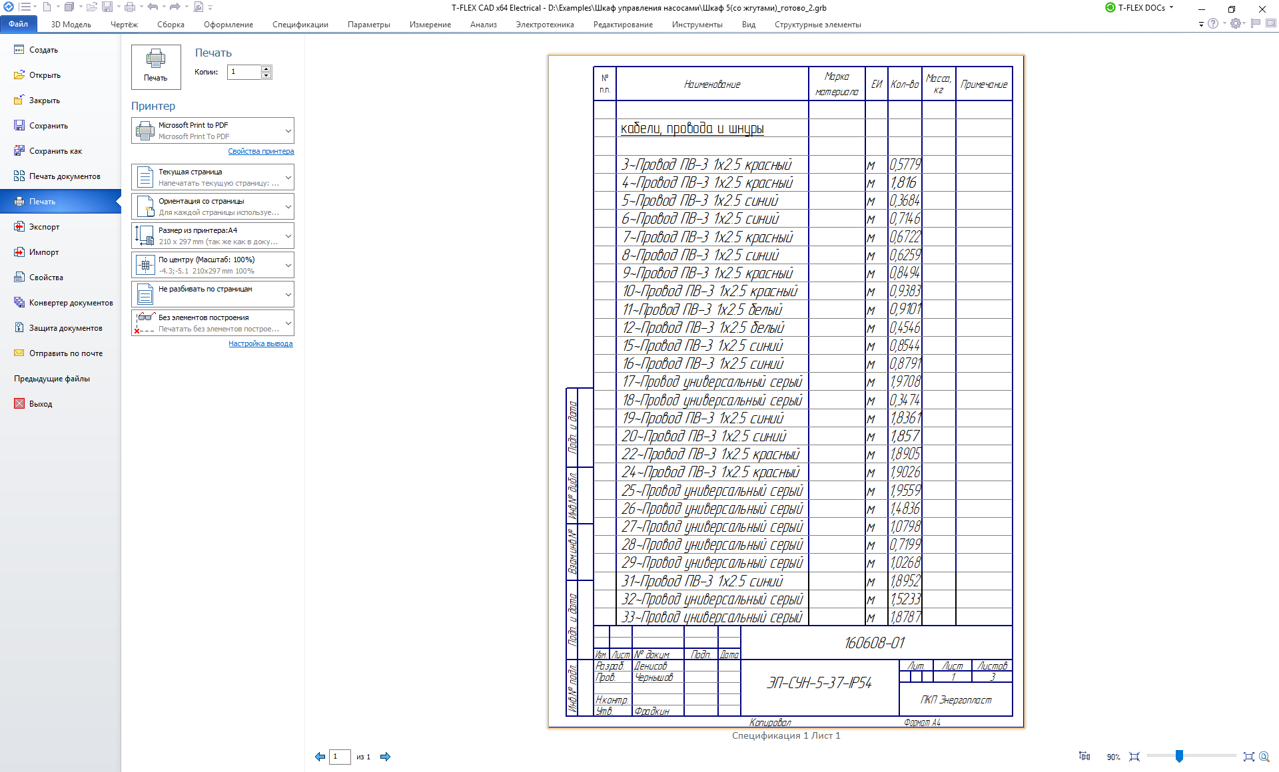The width and height of the screenshot is (1279, 772).
Task: Click the fit to window zoom-out icon
Action: (x=1134, y=757)
